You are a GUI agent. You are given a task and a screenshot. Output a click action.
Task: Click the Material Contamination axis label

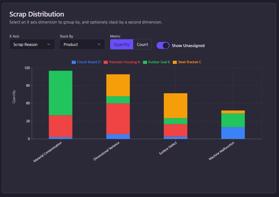(48, 152)
